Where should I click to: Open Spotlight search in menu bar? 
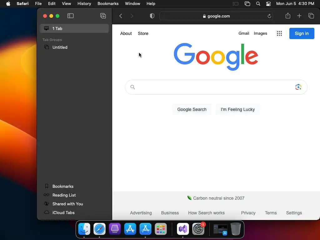click(x=258, y=4)
